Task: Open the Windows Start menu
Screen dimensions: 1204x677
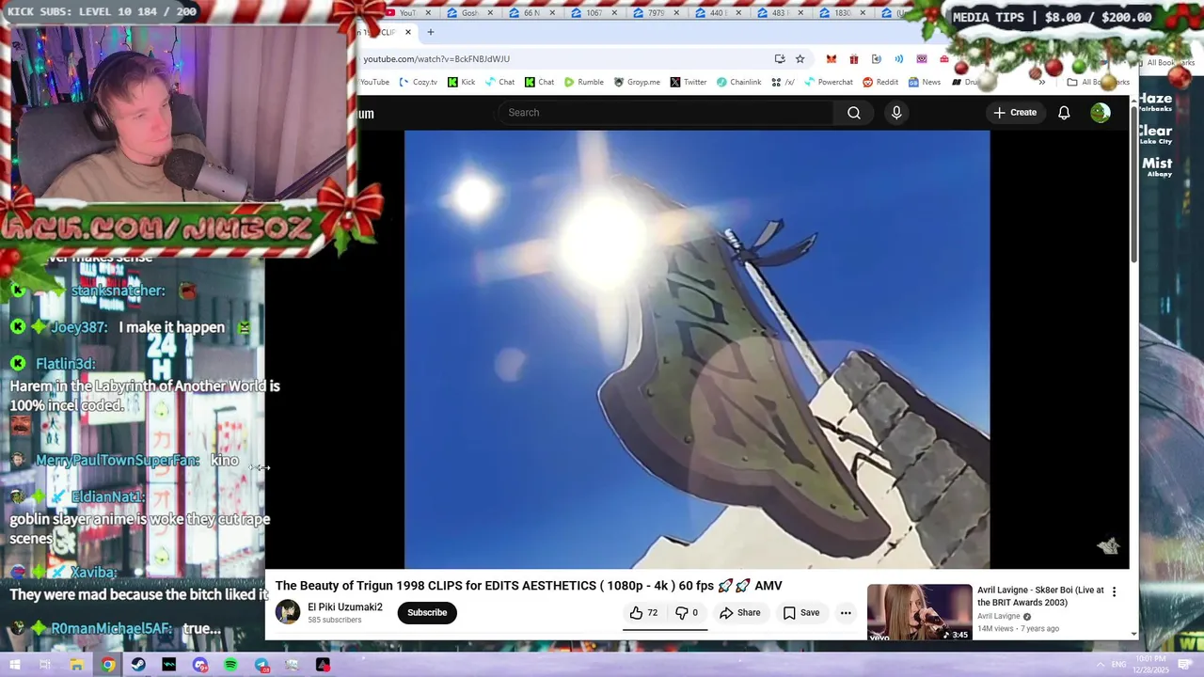Action: coord(14,665)
